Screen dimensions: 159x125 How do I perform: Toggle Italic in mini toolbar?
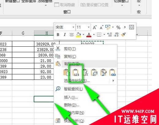click(x=65, y=35)
